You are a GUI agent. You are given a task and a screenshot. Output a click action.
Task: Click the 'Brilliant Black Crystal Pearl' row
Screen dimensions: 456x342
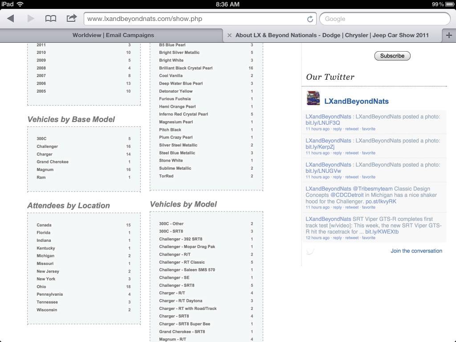click(x=206, y=68)
